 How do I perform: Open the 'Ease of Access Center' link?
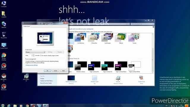tap(46, 83)
